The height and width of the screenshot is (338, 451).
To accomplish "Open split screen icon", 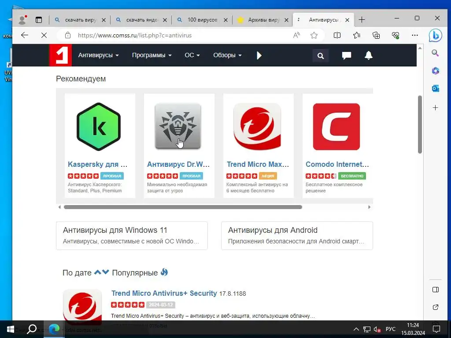I will pyautogui.click(x=337, y=35).
